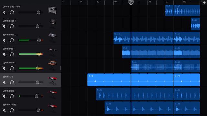Click the Synth Chime volume slider knob
Viewport: 207px width, 116px height.
point(38,110)
